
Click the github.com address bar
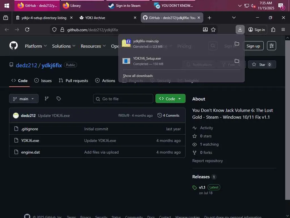point(133,30)
